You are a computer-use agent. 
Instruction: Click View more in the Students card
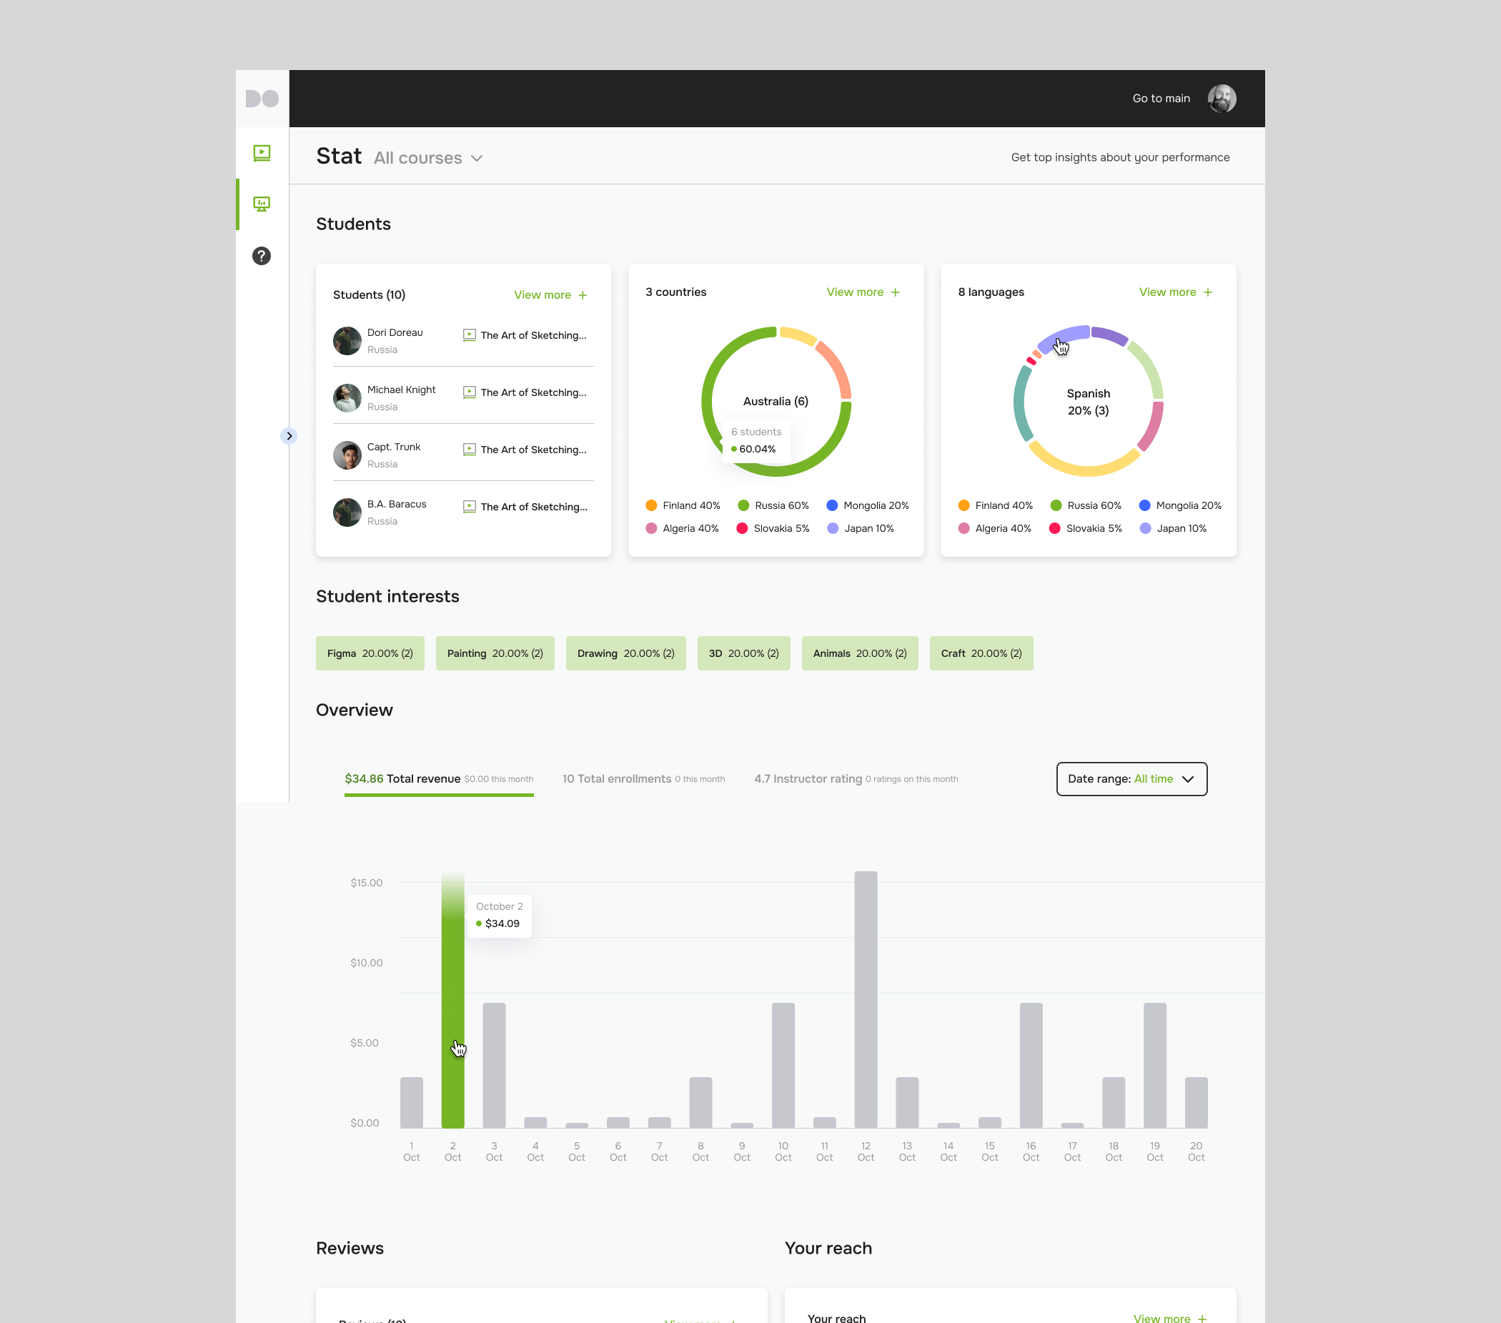coord(543,295)
